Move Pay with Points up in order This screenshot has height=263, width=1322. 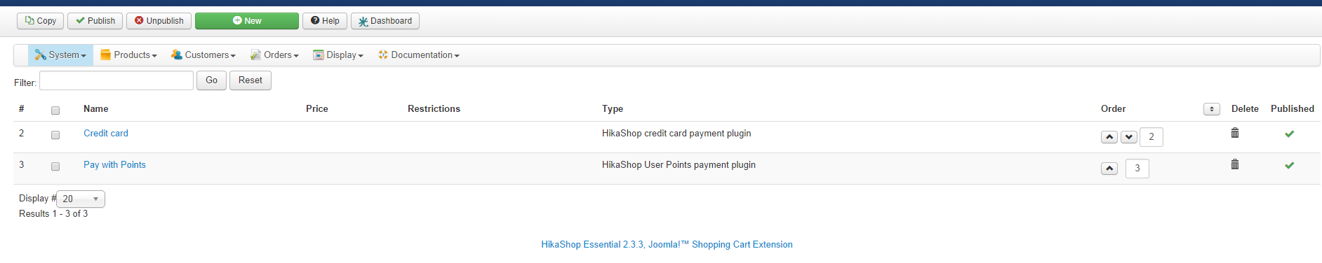tap(1109, 169)
